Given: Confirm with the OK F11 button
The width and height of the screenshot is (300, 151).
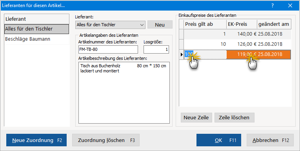Looking at the screenshot, I should [219, 140].
